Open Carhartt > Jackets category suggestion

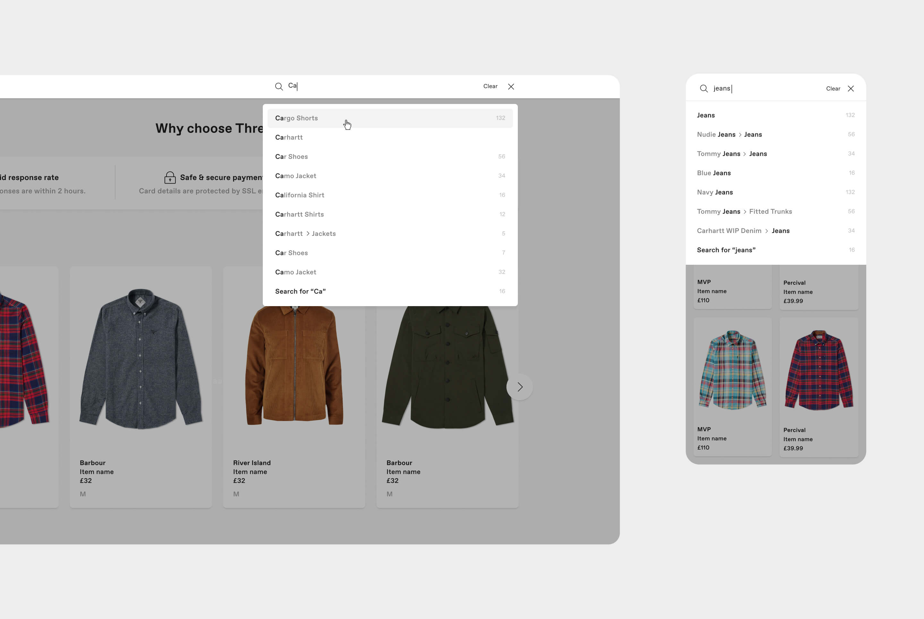coord(305,234)
